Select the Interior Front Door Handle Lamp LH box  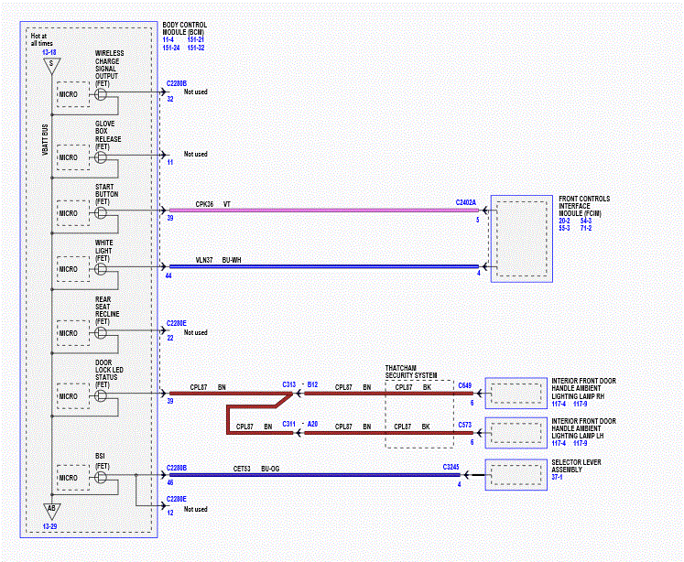point(516,433)
